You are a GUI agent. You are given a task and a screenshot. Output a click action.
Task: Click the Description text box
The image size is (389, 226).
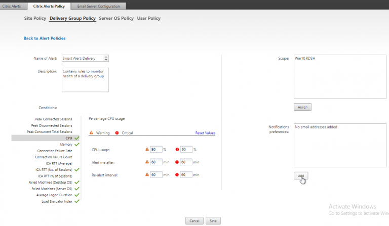[x=85, y=80]
